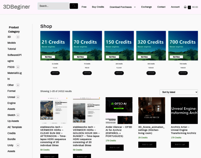Click the cart item count badge
Screen dimensions: 201x158
[x=189, y=7]
